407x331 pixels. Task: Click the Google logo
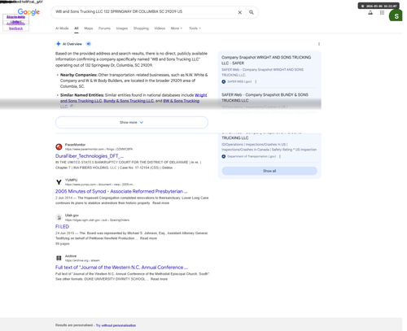pyautogui.click(x=28, y=12)
